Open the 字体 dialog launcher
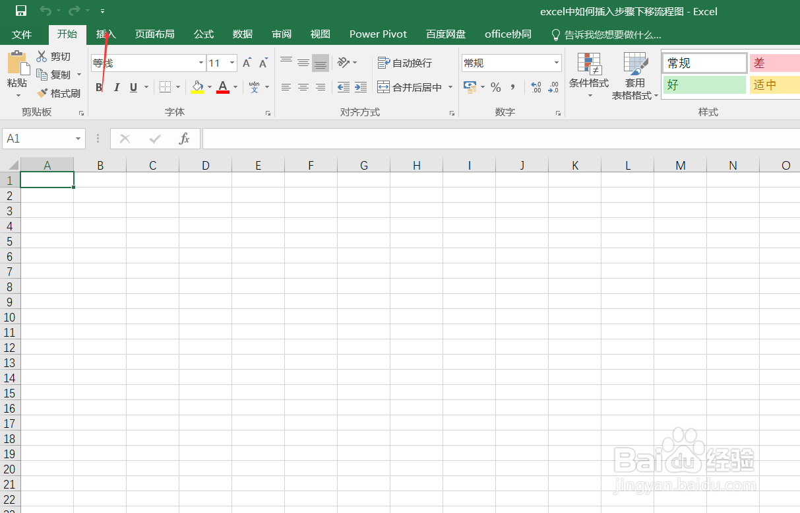The width and height of the screenshot is (800, 513). click(x=268, y=114)
